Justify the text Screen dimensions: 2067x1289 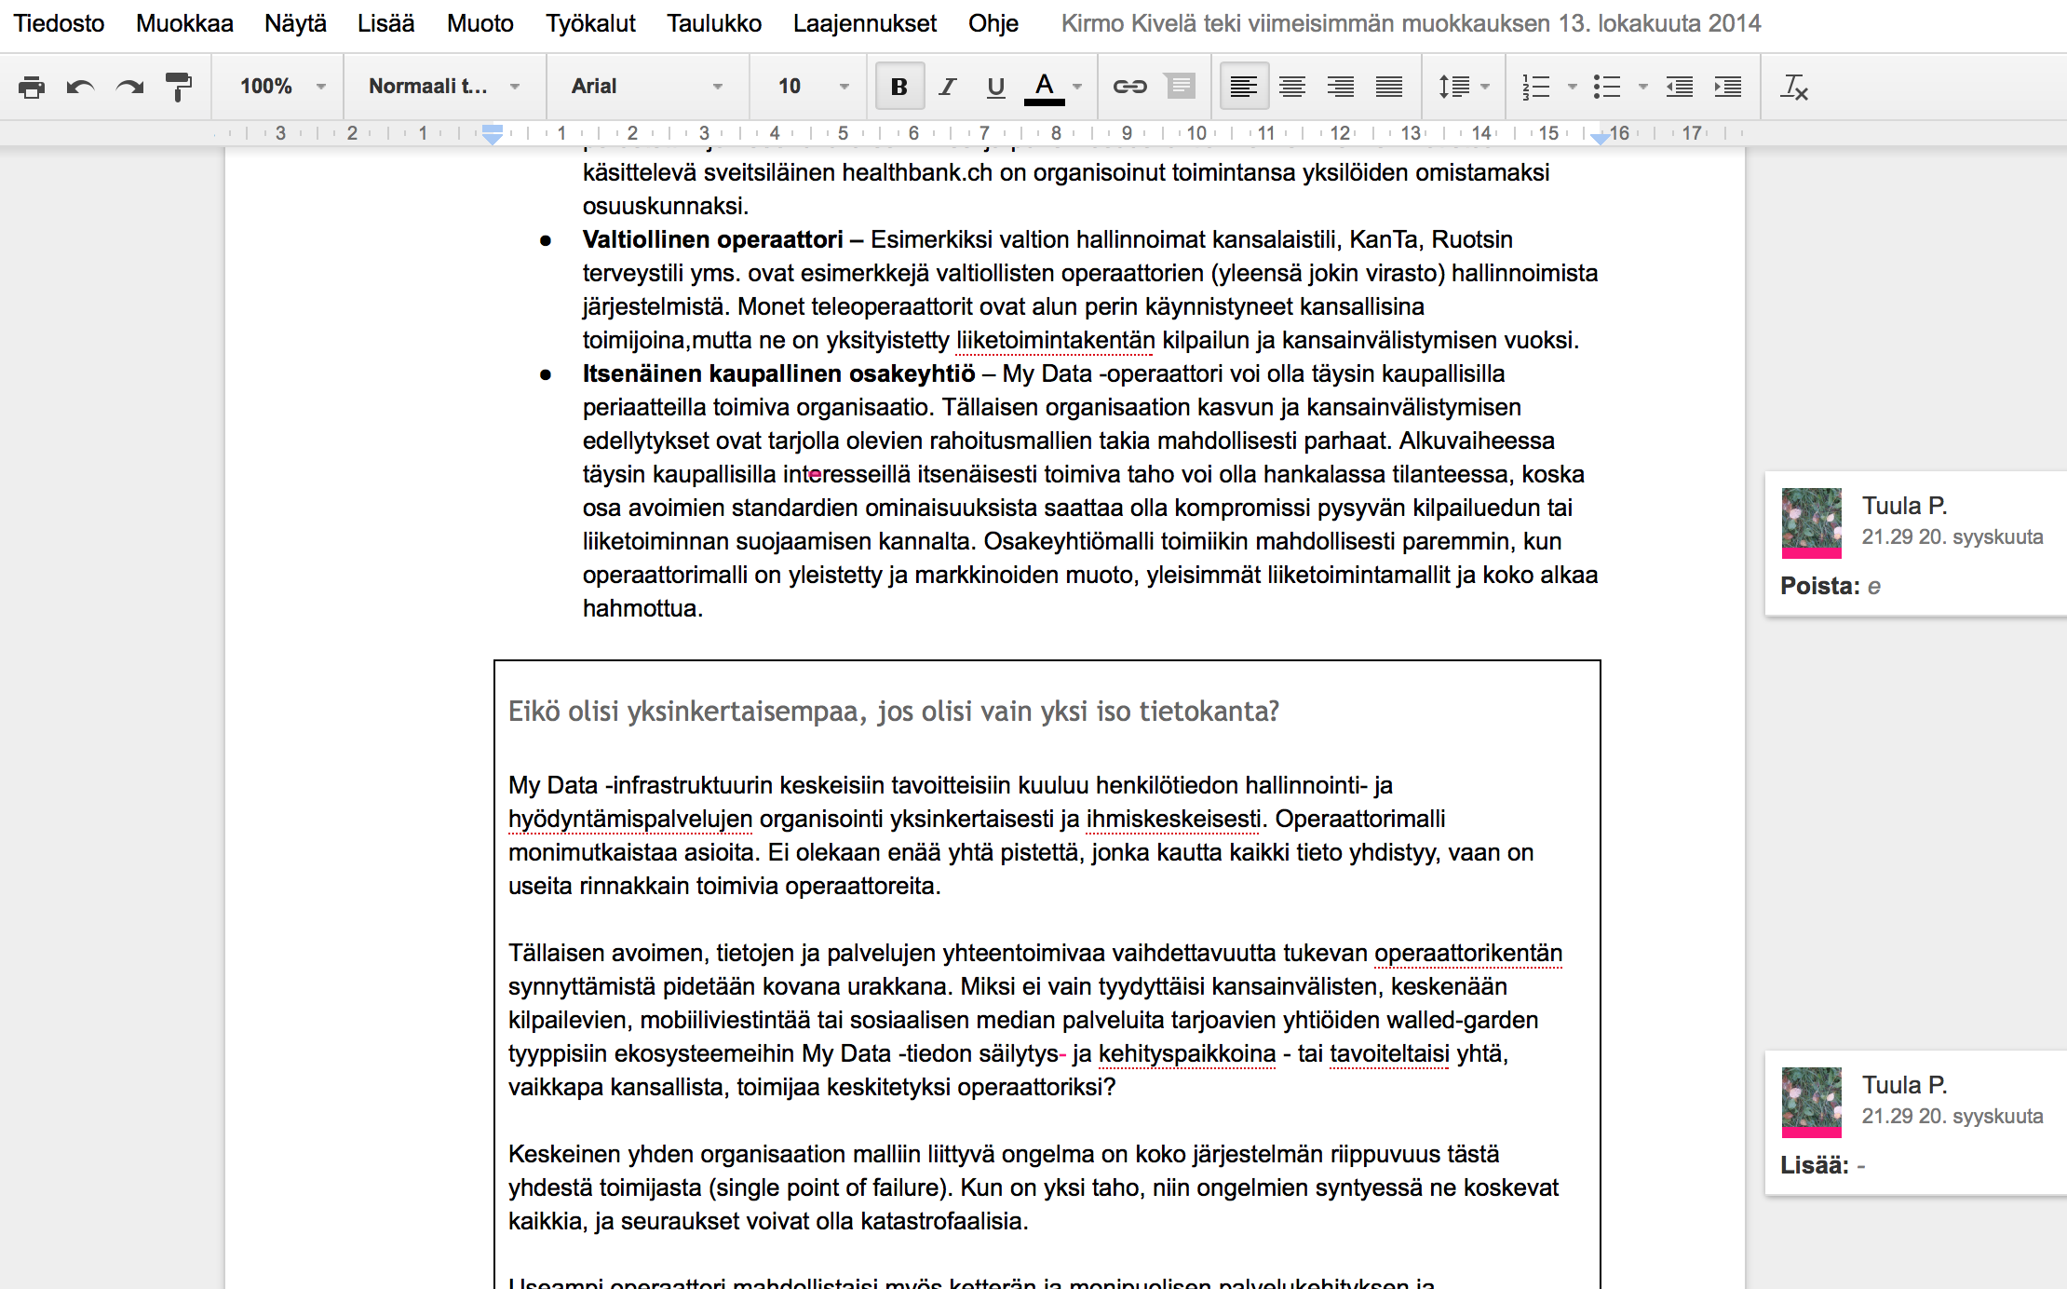1389,87
